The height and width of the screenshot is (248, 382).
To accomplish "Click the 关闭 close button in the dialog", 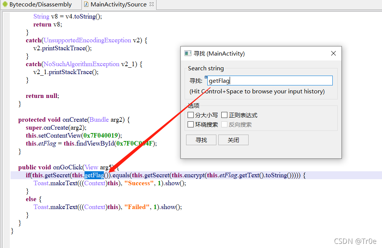I will [233, 140].
